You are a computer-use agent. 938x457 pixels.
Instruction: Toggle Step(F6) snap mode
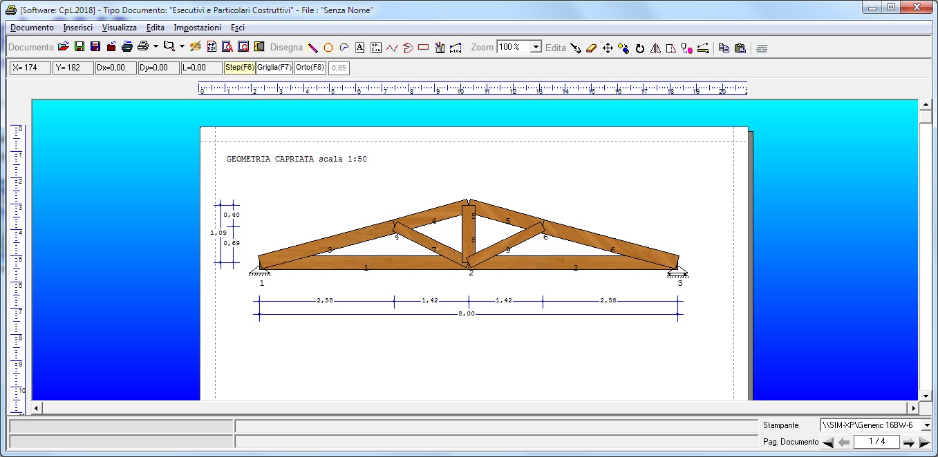coord(239,68)
